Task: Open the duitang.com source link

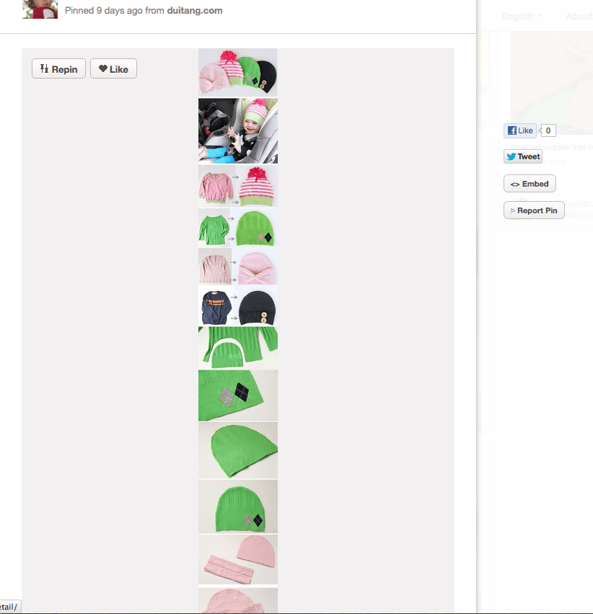Action: click(x=195, y=11)
